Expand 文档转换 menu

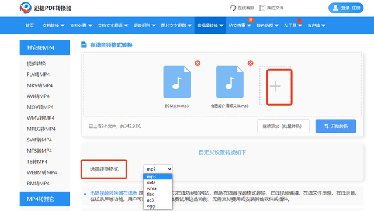(53, 26)
